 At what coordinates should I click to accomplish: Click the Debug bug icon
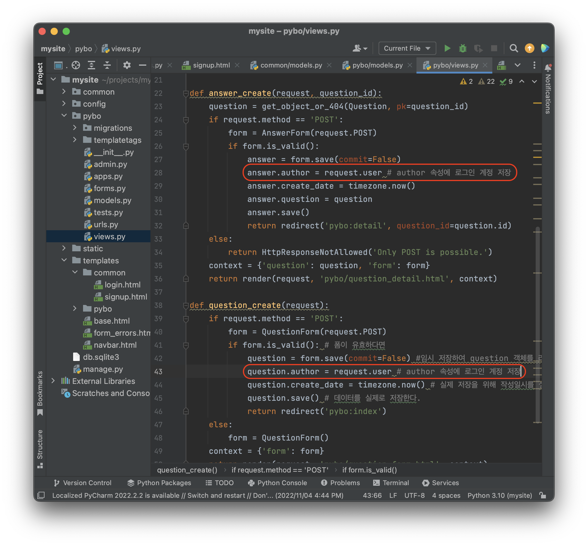(463, 48)
